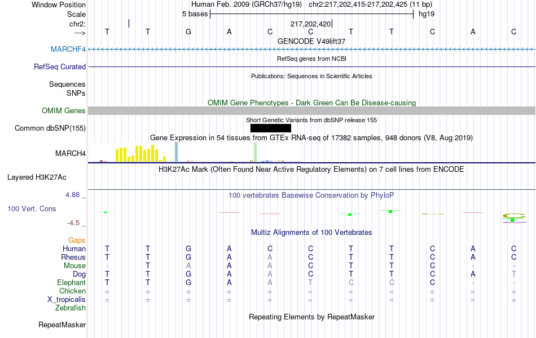
Task: Click the gray OMIM Genes bar
Action: pyautogui.click(x=311, y=110)
